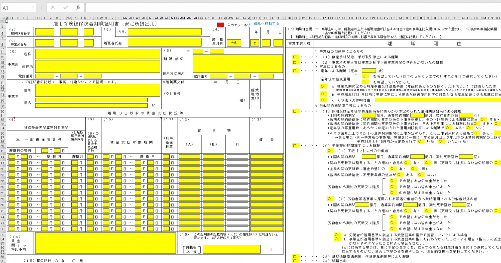Click the 事業所 名称 input field

[97, 54]
